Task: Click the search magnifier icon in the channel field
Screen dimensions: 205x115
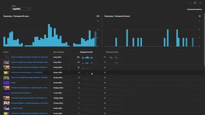Action: tap(29, 9)
